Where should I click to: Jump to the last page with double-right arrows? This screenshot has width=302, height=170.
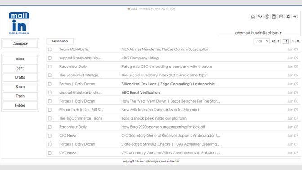tap(298, 41)
